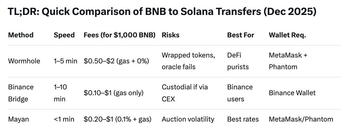The height and width of the screenshot is (130, 344).
Task: Click the 1–5 min speed cell
Action: pyautogui.click(x=65, y=61)
